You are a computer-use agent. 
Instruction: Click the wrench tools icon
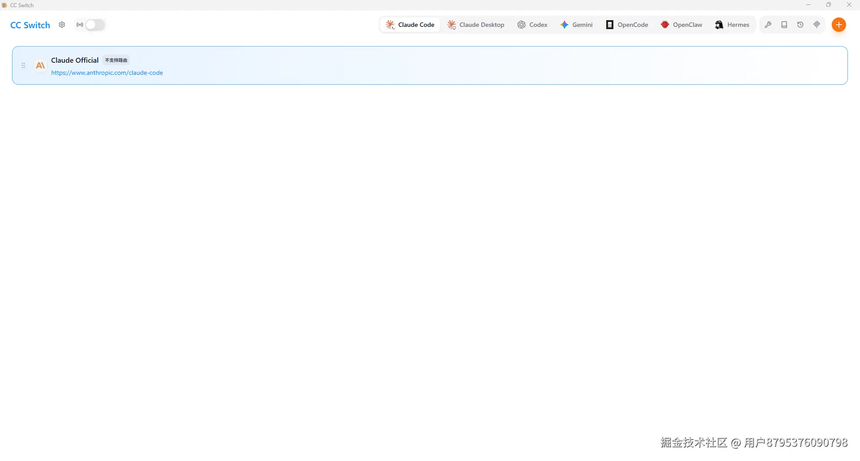tap(768, 25)
